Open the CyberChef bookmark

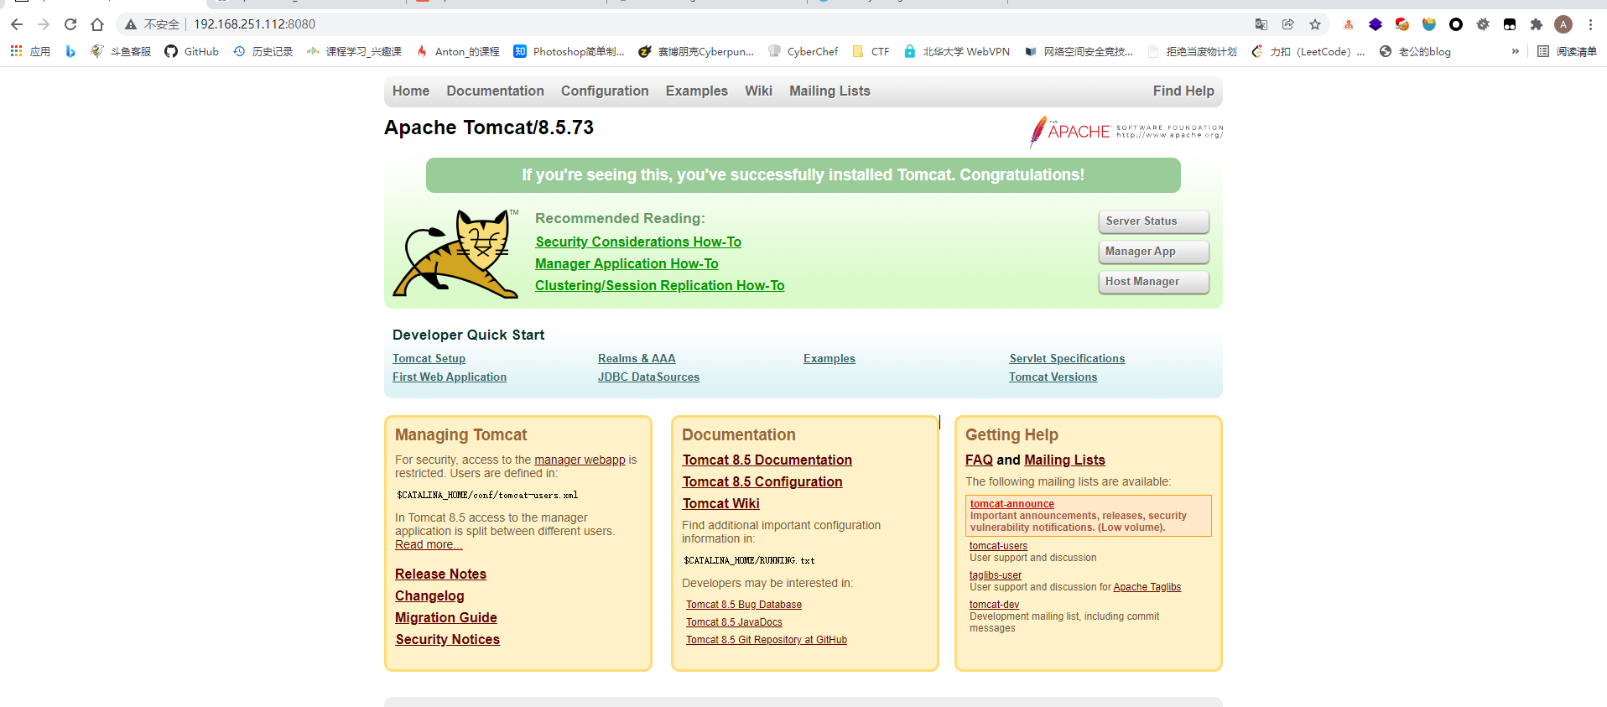pos(803,51)
